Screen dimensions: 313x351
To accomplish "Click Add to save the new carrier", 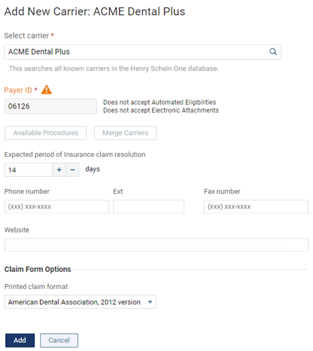I will pos(20,340).
